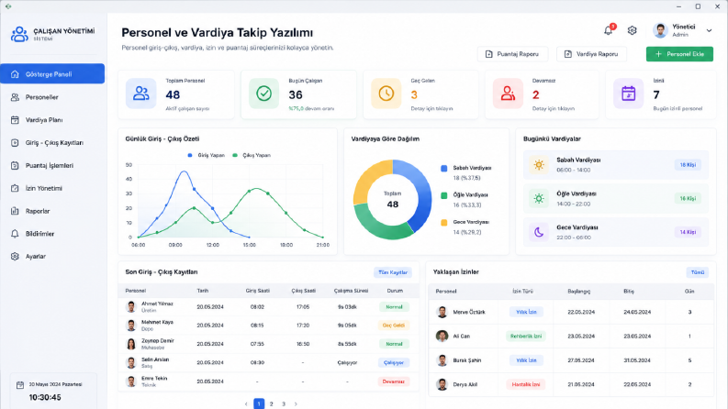Screen dimensions: 728x409
Task: Click the Öğle Vardiyası sun icon
Action: [x=539, y=198]
